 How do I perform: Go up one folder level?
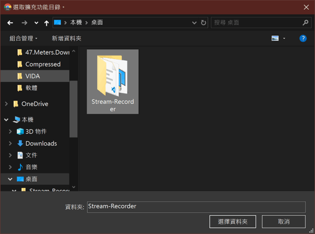[46, 23]
